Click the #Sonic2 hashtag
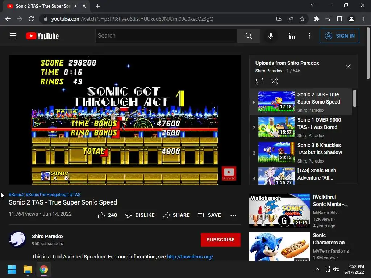The image size is (371, 278). click(x=17, y=194)
